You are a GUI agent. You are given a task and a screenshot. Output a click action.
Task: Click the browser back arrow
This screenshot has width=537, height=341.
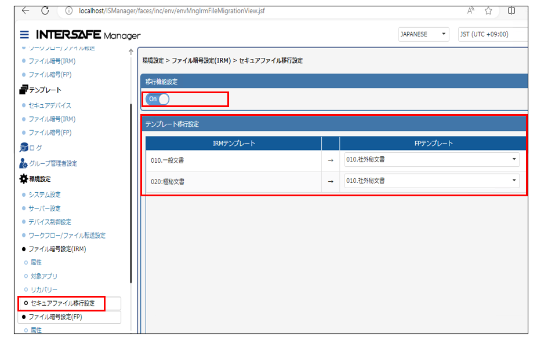(26, 10)
